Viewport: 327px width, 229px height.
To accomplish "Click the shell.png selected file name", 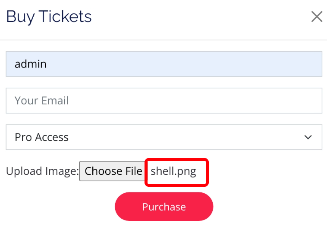I will [x=173, y=171].
